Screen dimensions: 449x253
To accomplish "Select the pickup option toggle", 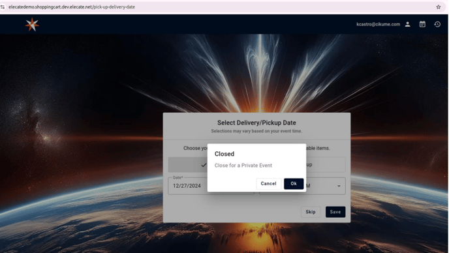I will [326, 165].
